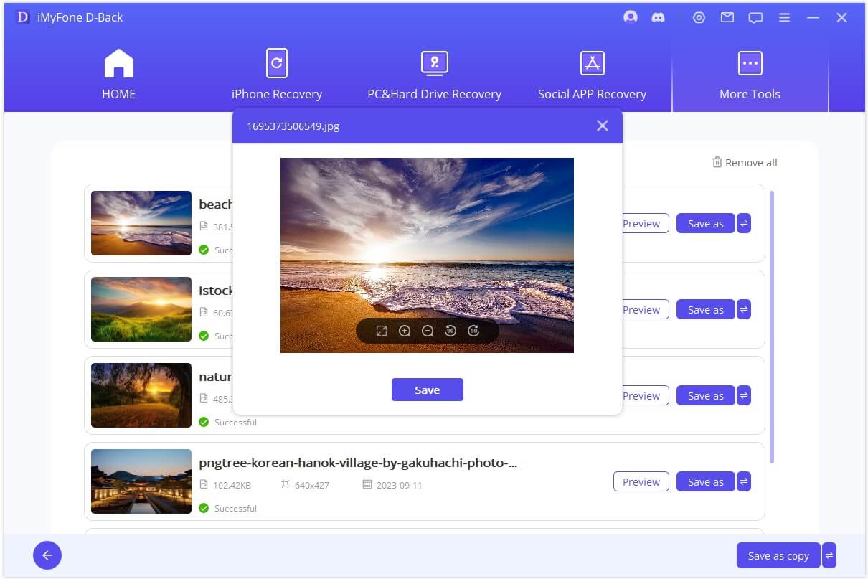
Task: Click the large beach preview image
Action: (427, 255)
